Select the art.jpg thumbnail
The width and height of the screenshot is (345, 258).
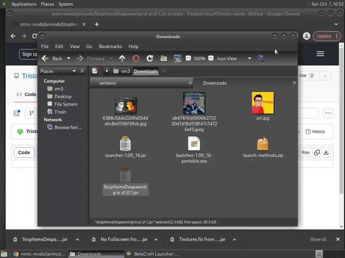pos(263,103)
